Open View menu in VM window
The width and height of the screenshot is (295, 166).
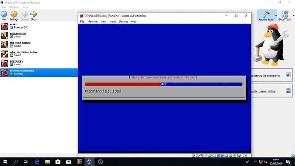[103, 22]
